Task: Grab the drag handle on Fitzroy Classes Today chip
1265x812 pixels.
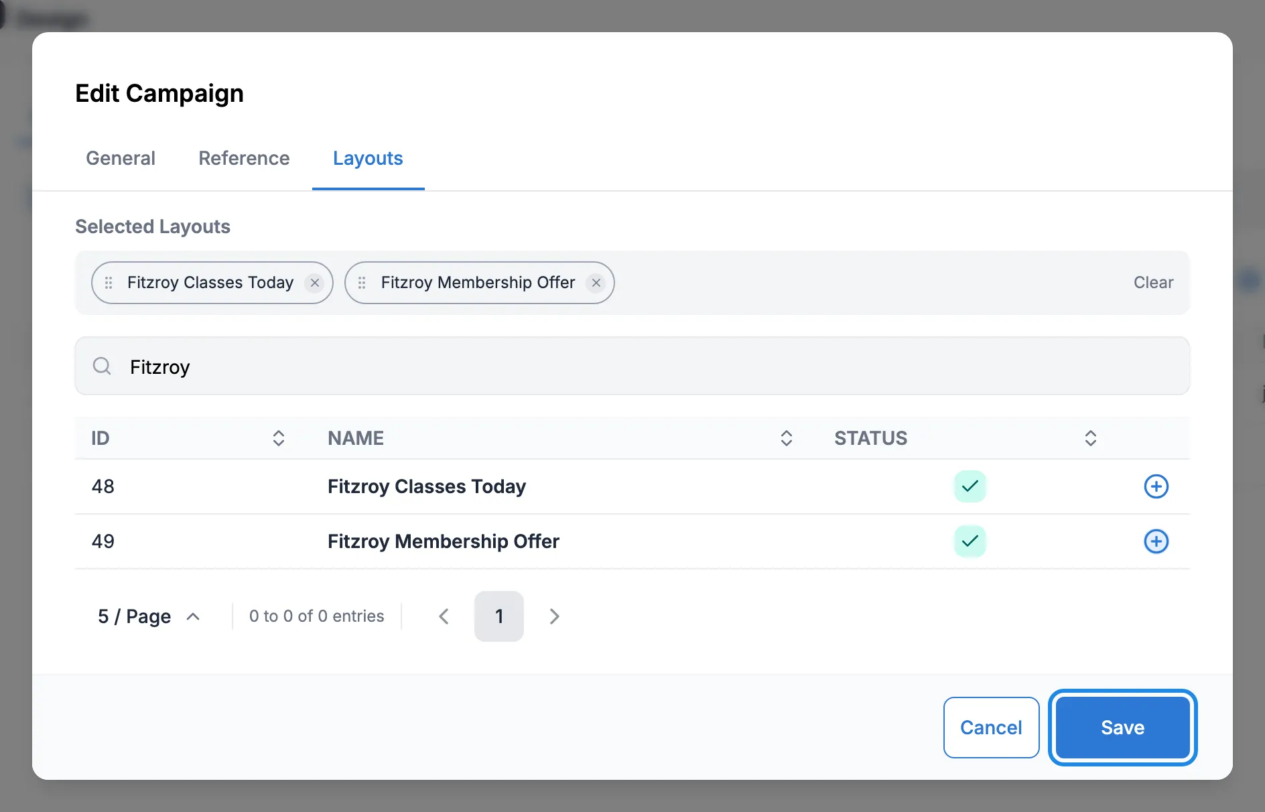Action: click(x=109, y=283)
